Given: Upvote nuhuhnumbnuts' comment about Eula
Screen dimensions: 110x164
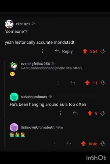Looking at the screenshot, I should (90, 113).
